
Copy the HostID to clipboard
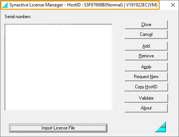[x=146, y=87]
